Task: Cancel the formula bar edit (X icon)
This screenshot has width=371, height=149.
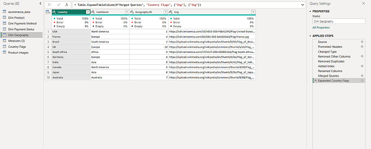Action: [49, 5]
